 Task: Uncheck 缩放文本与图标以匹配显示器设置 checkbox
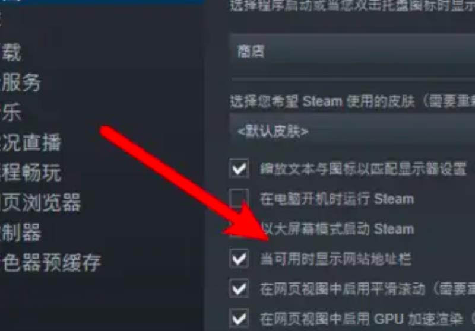pos(239,168)
